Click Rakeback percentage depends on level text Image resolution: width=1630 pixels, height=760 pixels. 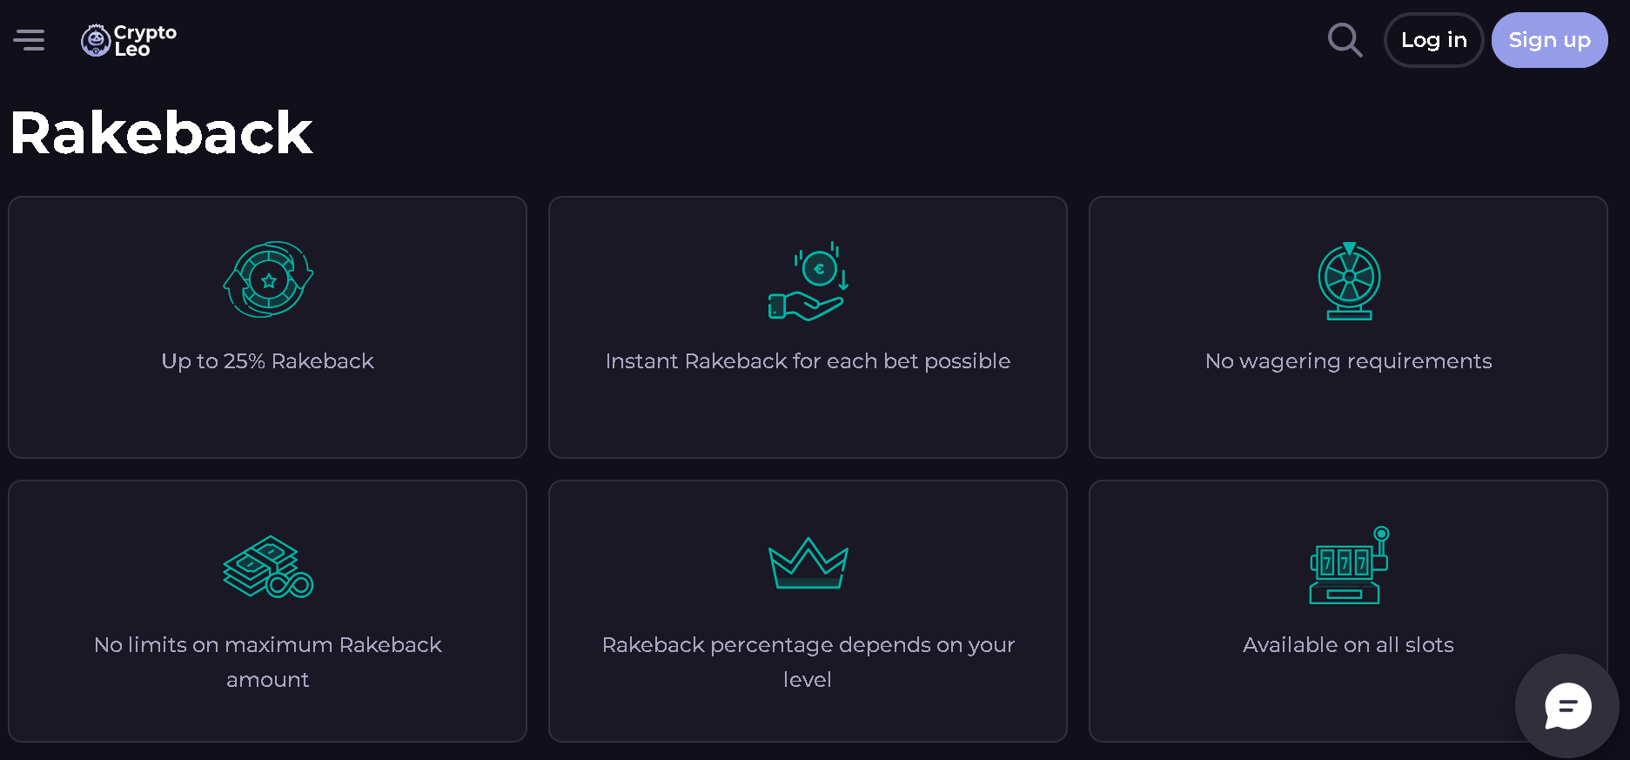(x=808, y=662)
